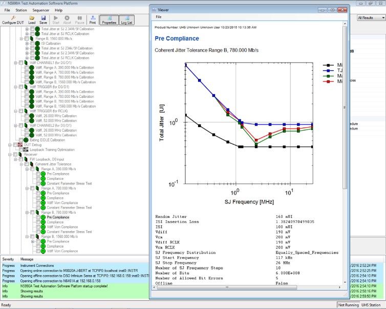Toggle the Properties panel button
386x309 pixels.
pyautogui.click(x=109, y=20)
